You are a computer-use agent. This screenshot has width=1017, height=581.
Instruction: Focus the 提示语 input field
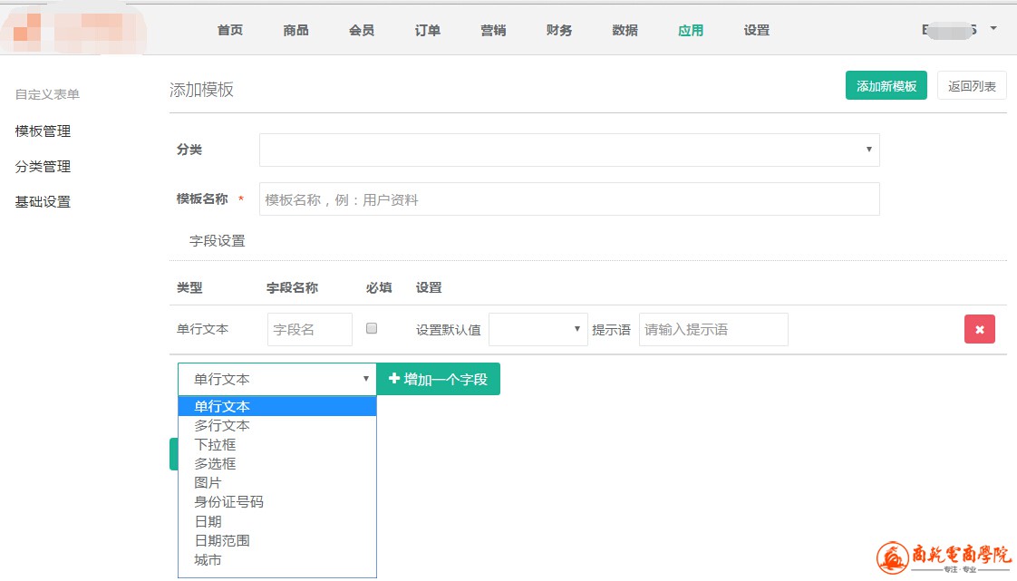coord(713,329)
